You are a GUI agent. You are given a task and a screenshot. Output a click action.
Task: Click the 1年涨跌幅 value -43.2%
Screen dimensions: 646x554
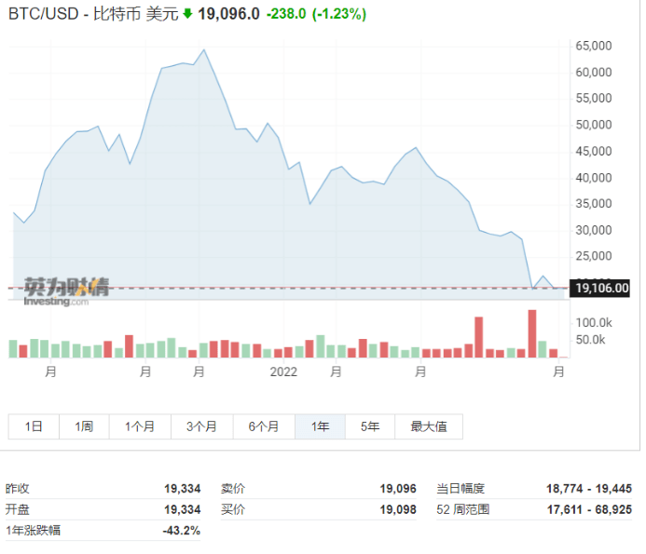182,530
